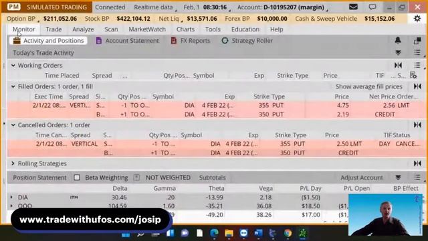Collapse the Filled Orders section
Viewport: 428px width, 241px height.
13,86
